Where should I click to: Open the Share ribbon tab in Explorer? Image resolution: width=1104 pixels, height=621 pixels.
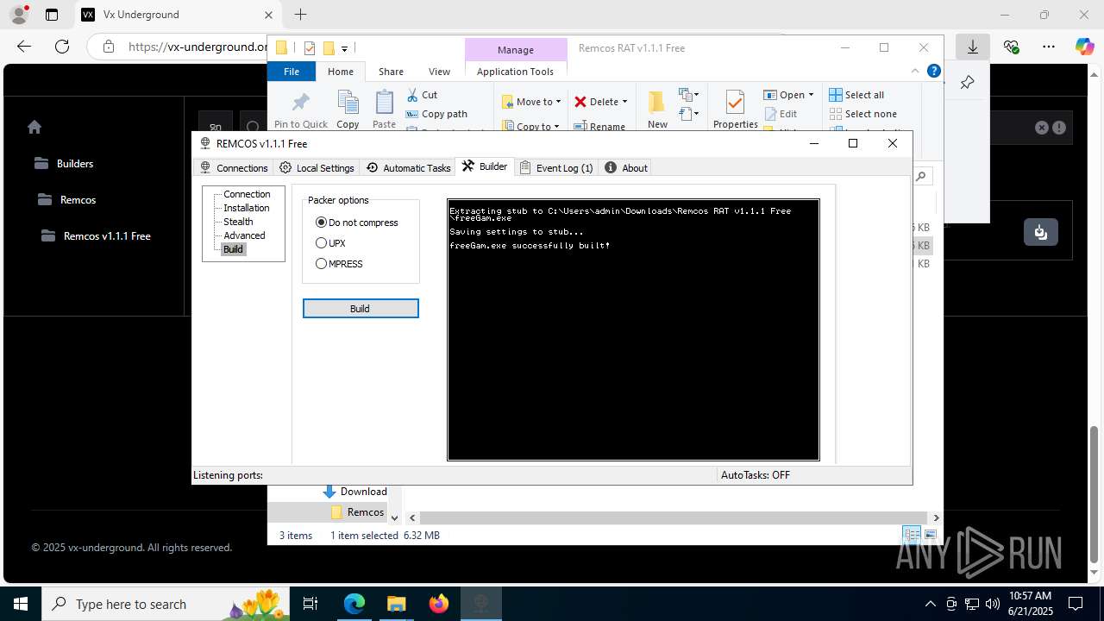(x=391, y=72)
